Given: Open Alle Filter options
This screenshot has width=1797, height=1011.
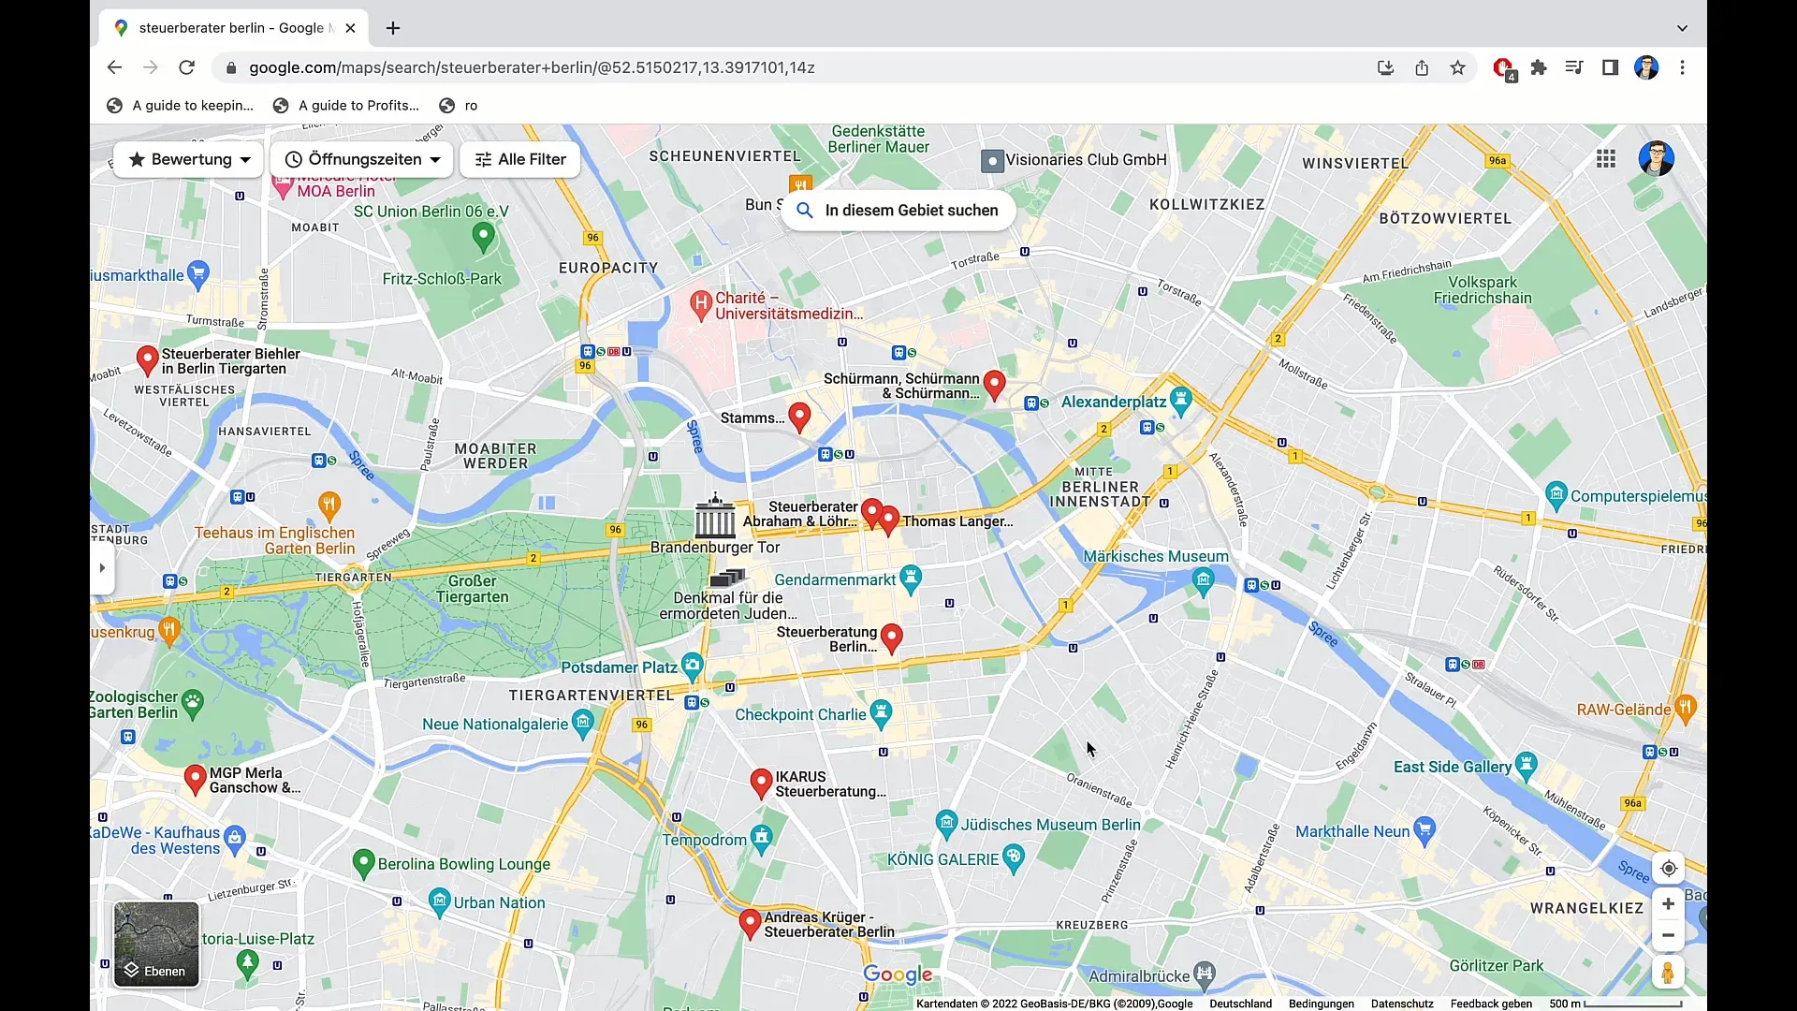Looking at the screenshot, I should click(x=520, y=159).
